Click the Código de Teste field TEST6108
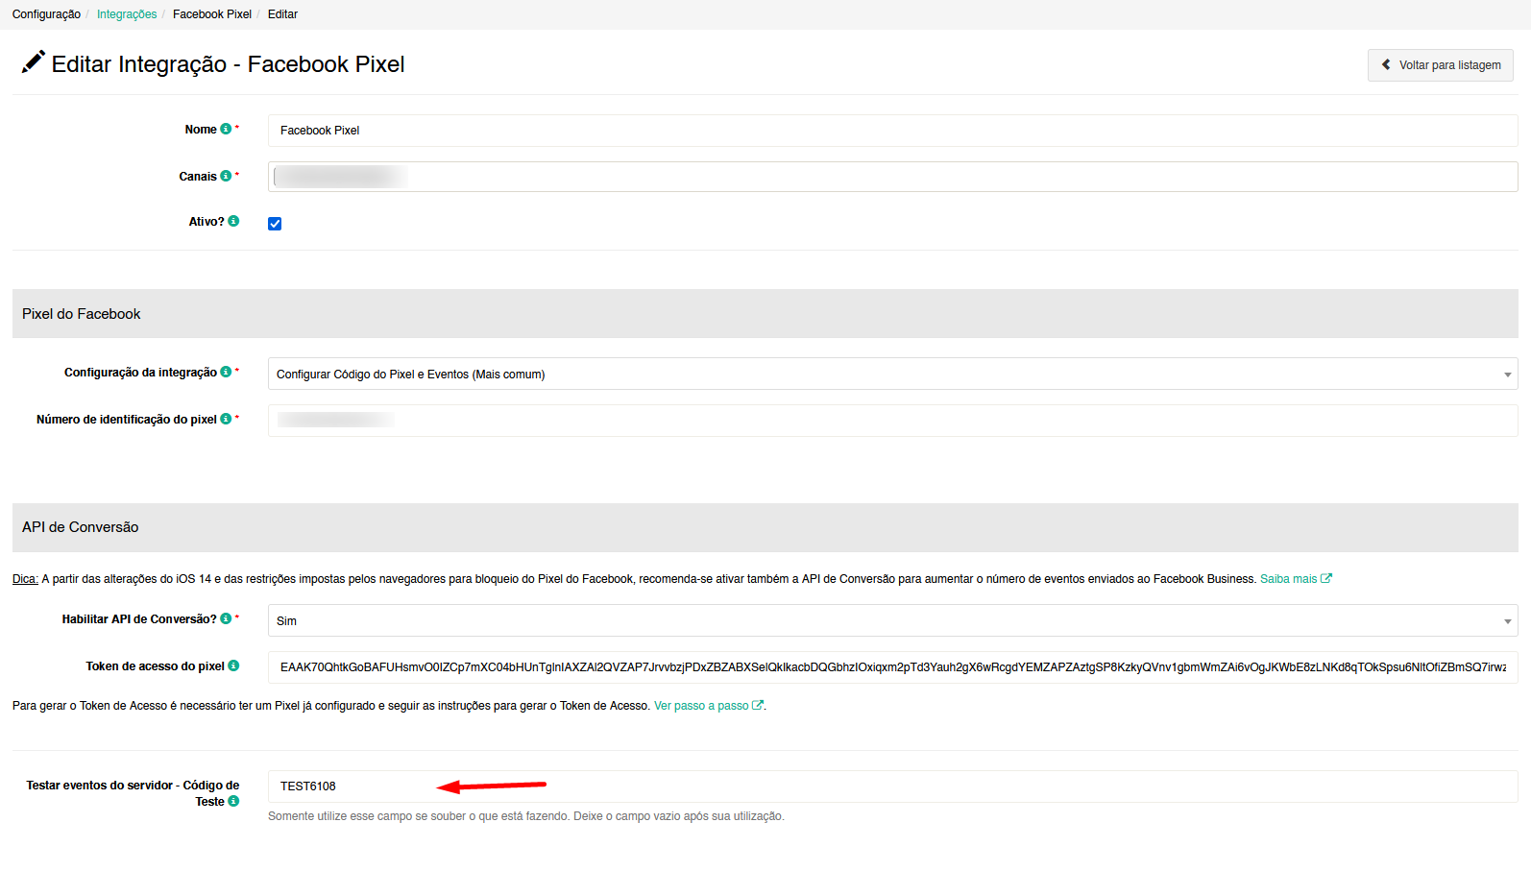This screenshot has height=871, width=1531. point(892,786)
